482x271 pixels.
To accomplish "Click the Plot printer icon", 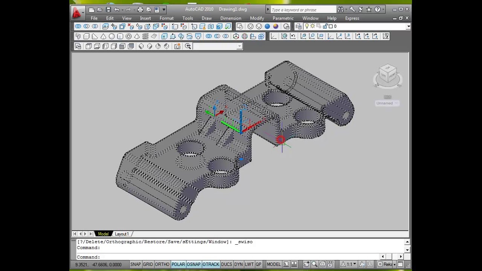I will [x=140, y=10].
